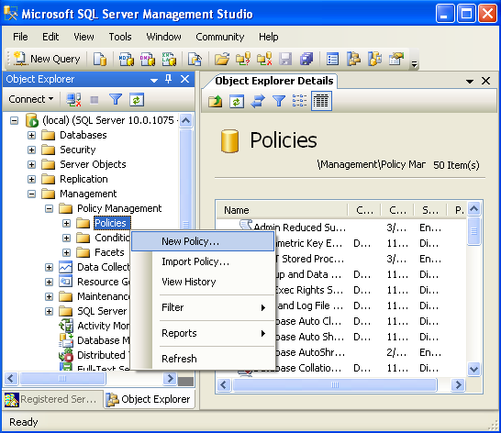Click the Disconnect icon in Object Explorer
This screenshot has height=433, width=501.
pyautogui.click(x=73, y=100)
